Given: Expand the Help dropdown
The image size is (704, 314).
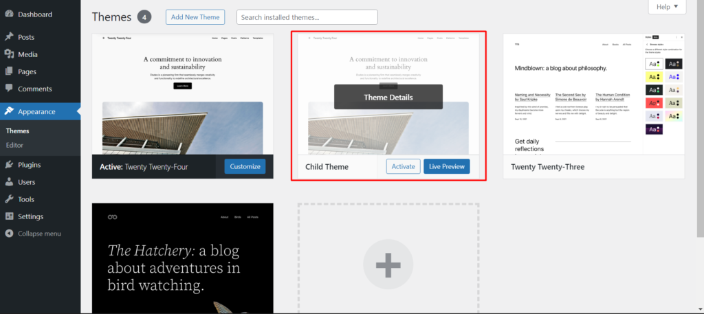Looking at the screenshot, I should click(x=667, y=7).
